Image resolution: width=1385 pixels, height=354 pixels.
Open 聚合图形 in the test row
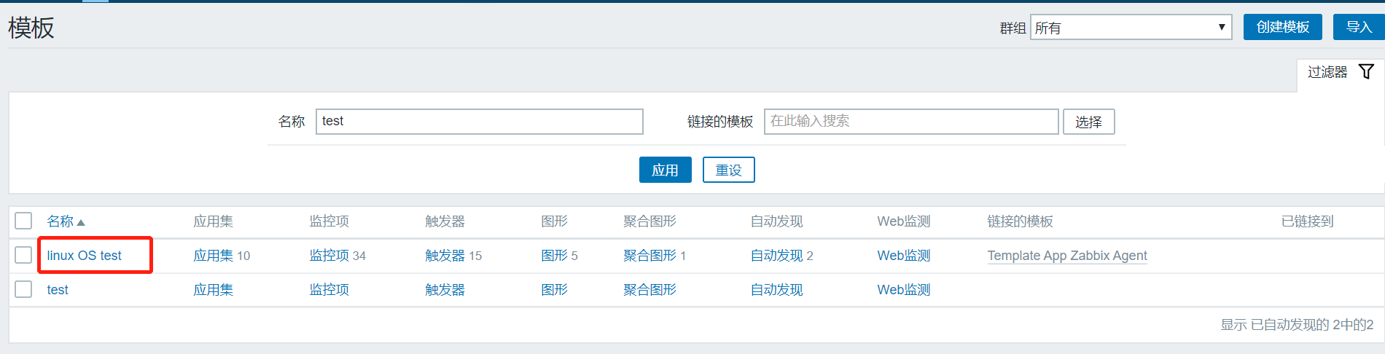click(x=649, y=290)
